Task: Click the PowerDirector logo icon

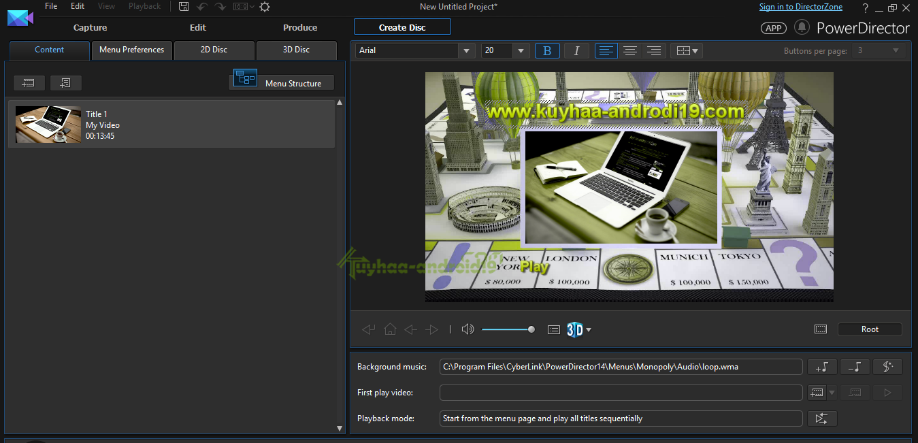Action: point(20,17)
